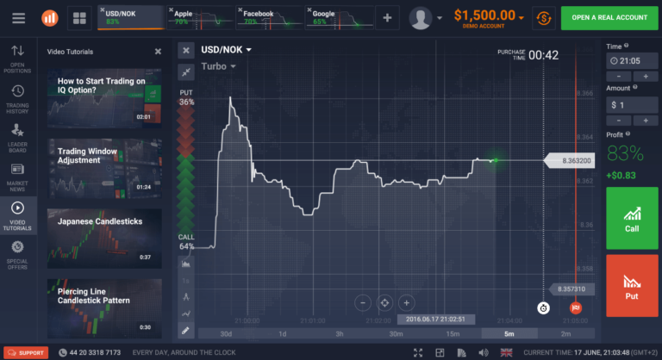
Task: Play 'Trading Window Adjustment' video
Action: click(104, 169)
